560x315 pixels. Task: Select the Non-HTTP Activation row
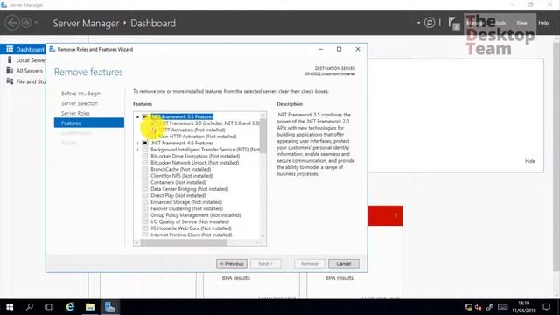coord(197,136)
